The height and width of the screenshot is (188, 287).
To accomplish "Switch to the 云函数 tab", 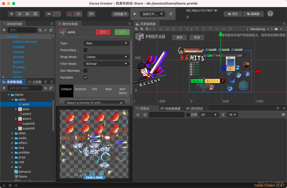I will (x=35, y=82).
